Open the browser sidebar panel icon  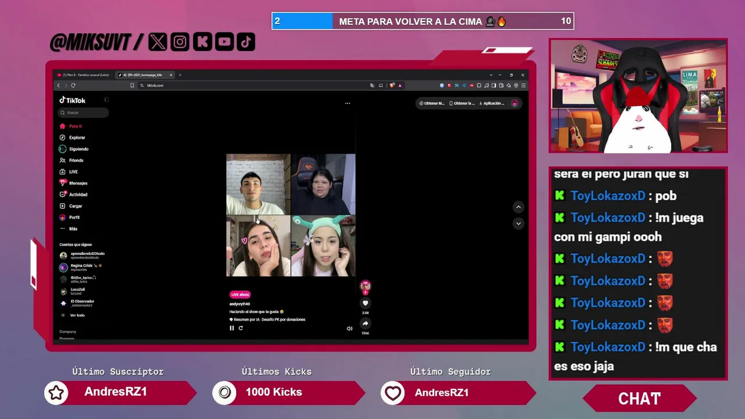[x=494, y=86]
